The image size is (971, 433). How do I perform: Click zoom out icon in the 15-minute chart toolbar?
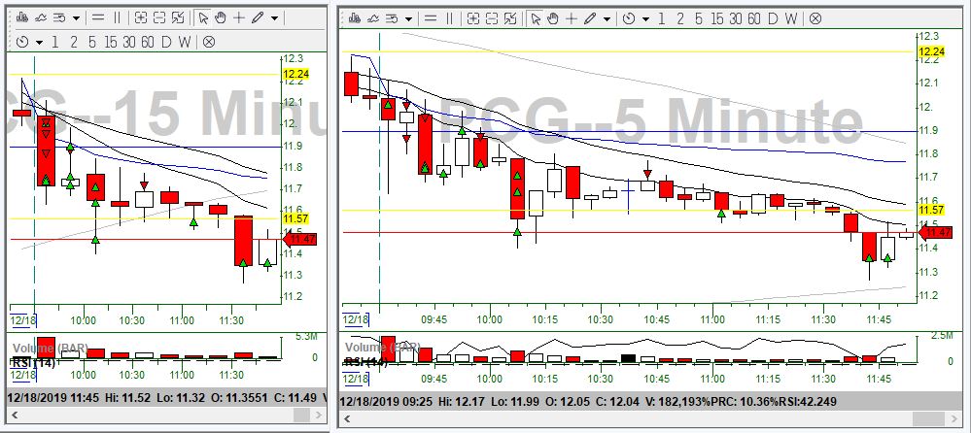159,17
